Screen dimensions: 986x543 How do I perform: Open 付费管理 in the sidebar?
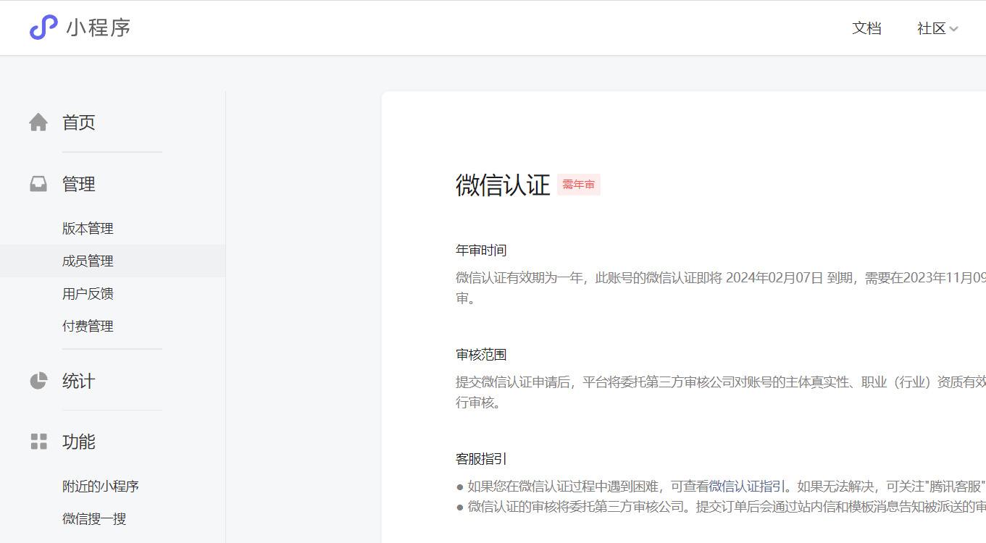click(88, 326)
